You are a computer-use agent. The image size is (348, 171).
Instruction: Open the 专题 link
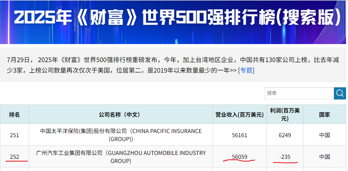pos(246,70)
